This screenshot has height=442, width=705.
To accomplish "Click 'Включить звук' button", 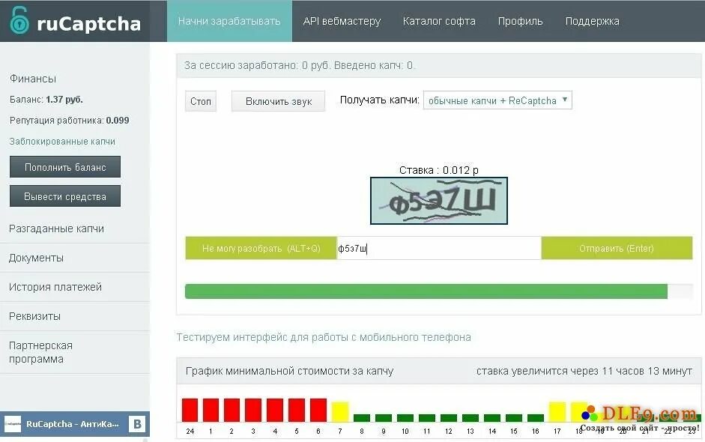I will pos(278,101).
